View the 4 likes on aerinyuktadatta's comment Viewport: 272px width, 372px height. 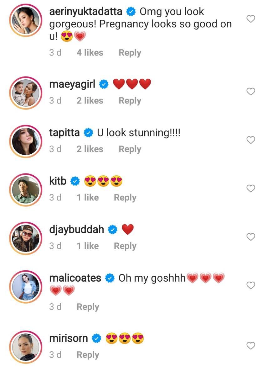pyautogui.click(x=90, y=53)
